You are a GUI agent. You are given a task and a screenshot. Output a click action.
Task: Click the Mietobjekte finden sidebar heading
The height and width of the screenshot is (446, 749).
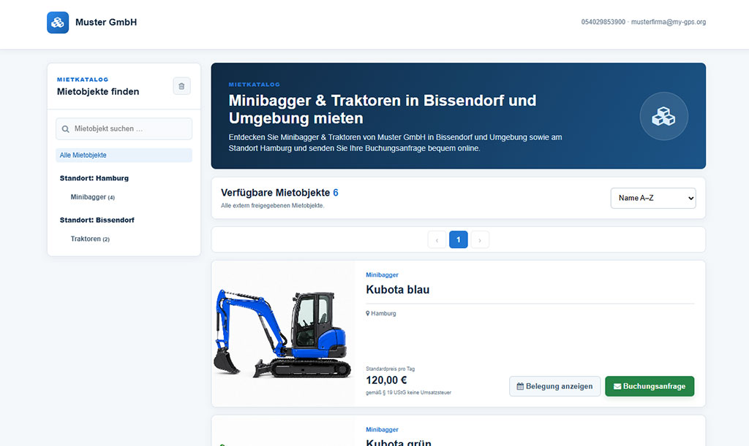(x=98, y=92)
